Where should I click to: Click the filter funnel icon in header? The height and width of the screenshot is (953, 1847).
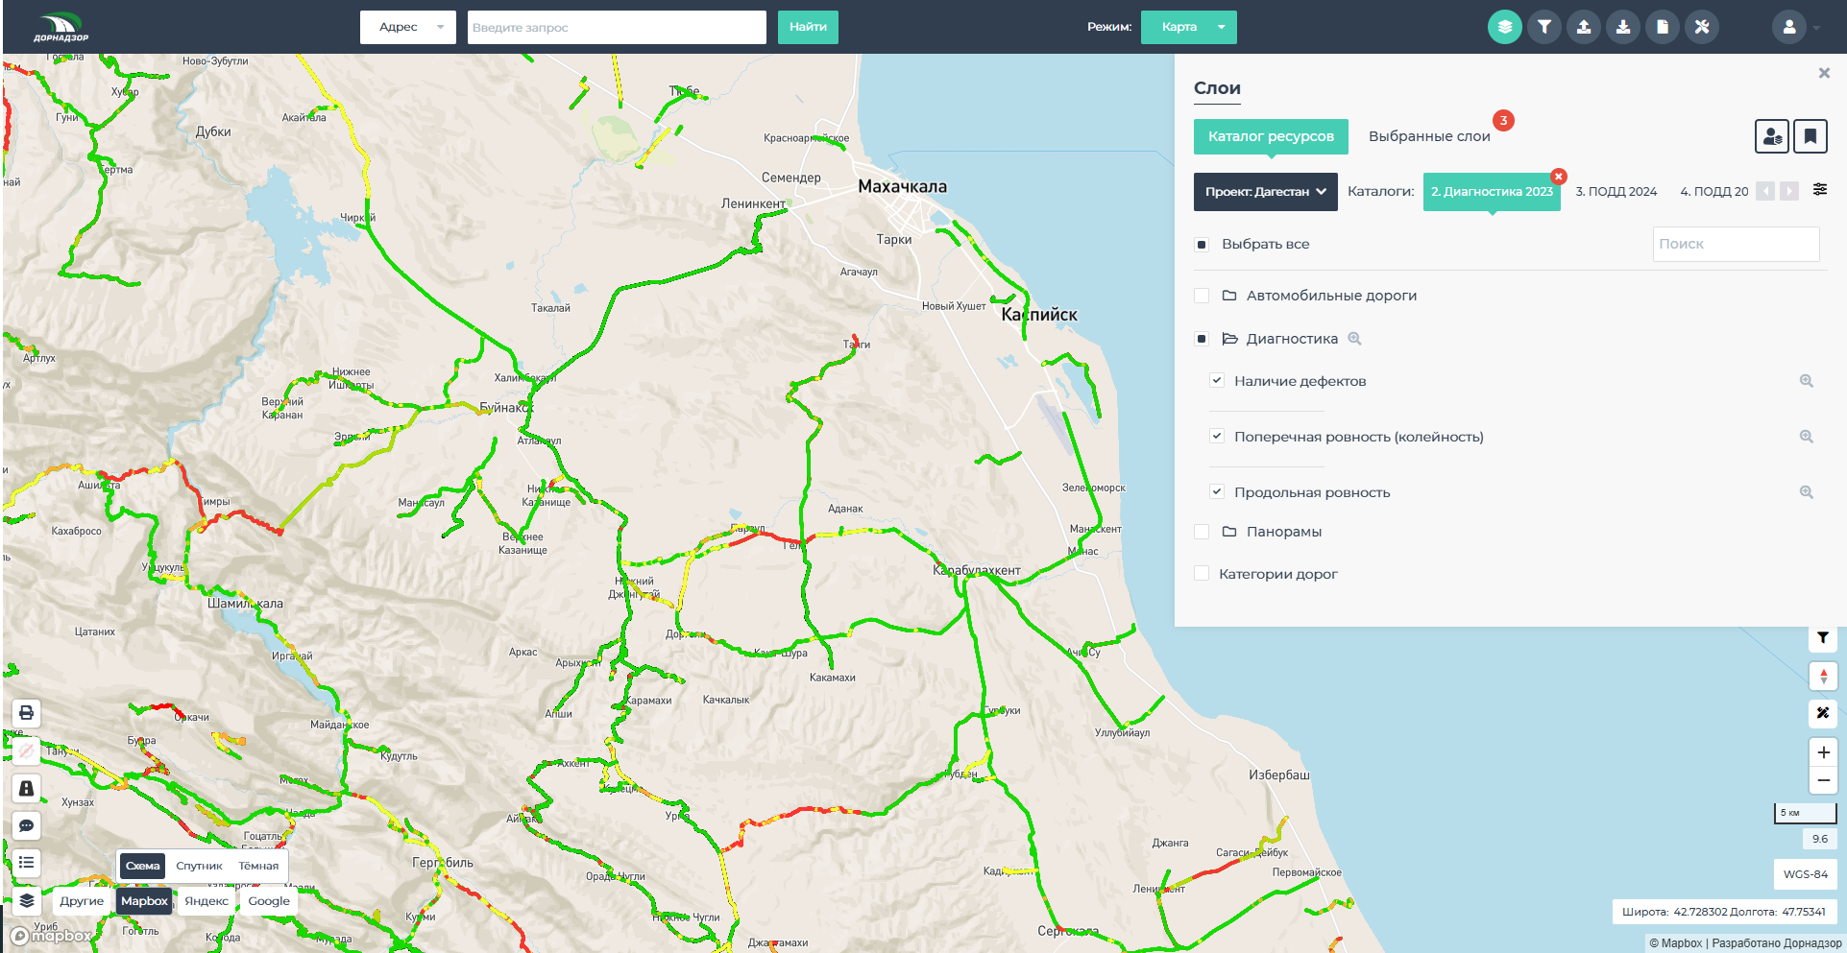pos(1544,27)
